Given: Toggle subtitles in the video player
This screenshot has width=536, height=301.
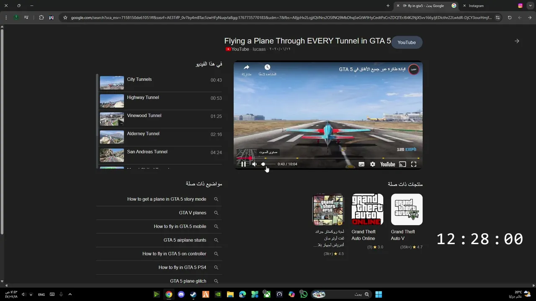Looking at the screenshot, I should pyautogui.click(x=361, y=164).
